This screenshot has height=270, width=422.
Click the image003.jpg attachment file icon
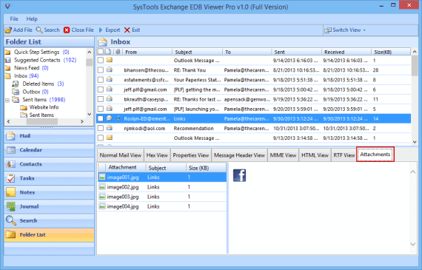pos(102,197)
